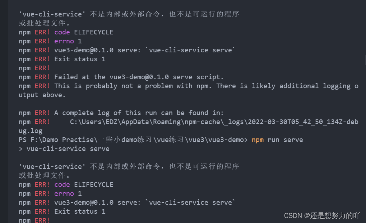Click the debug log path under C:\Users\EDZ
The image size is (366, 223).
click(214, 122)
